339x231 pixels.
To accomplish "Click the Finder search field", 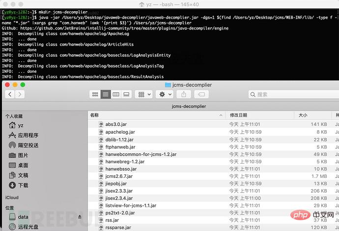I will [294, 94].
